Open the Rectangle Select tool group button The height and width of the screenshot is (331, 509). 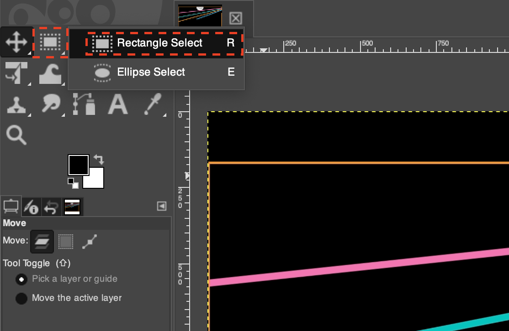click(x=50, y=42)
